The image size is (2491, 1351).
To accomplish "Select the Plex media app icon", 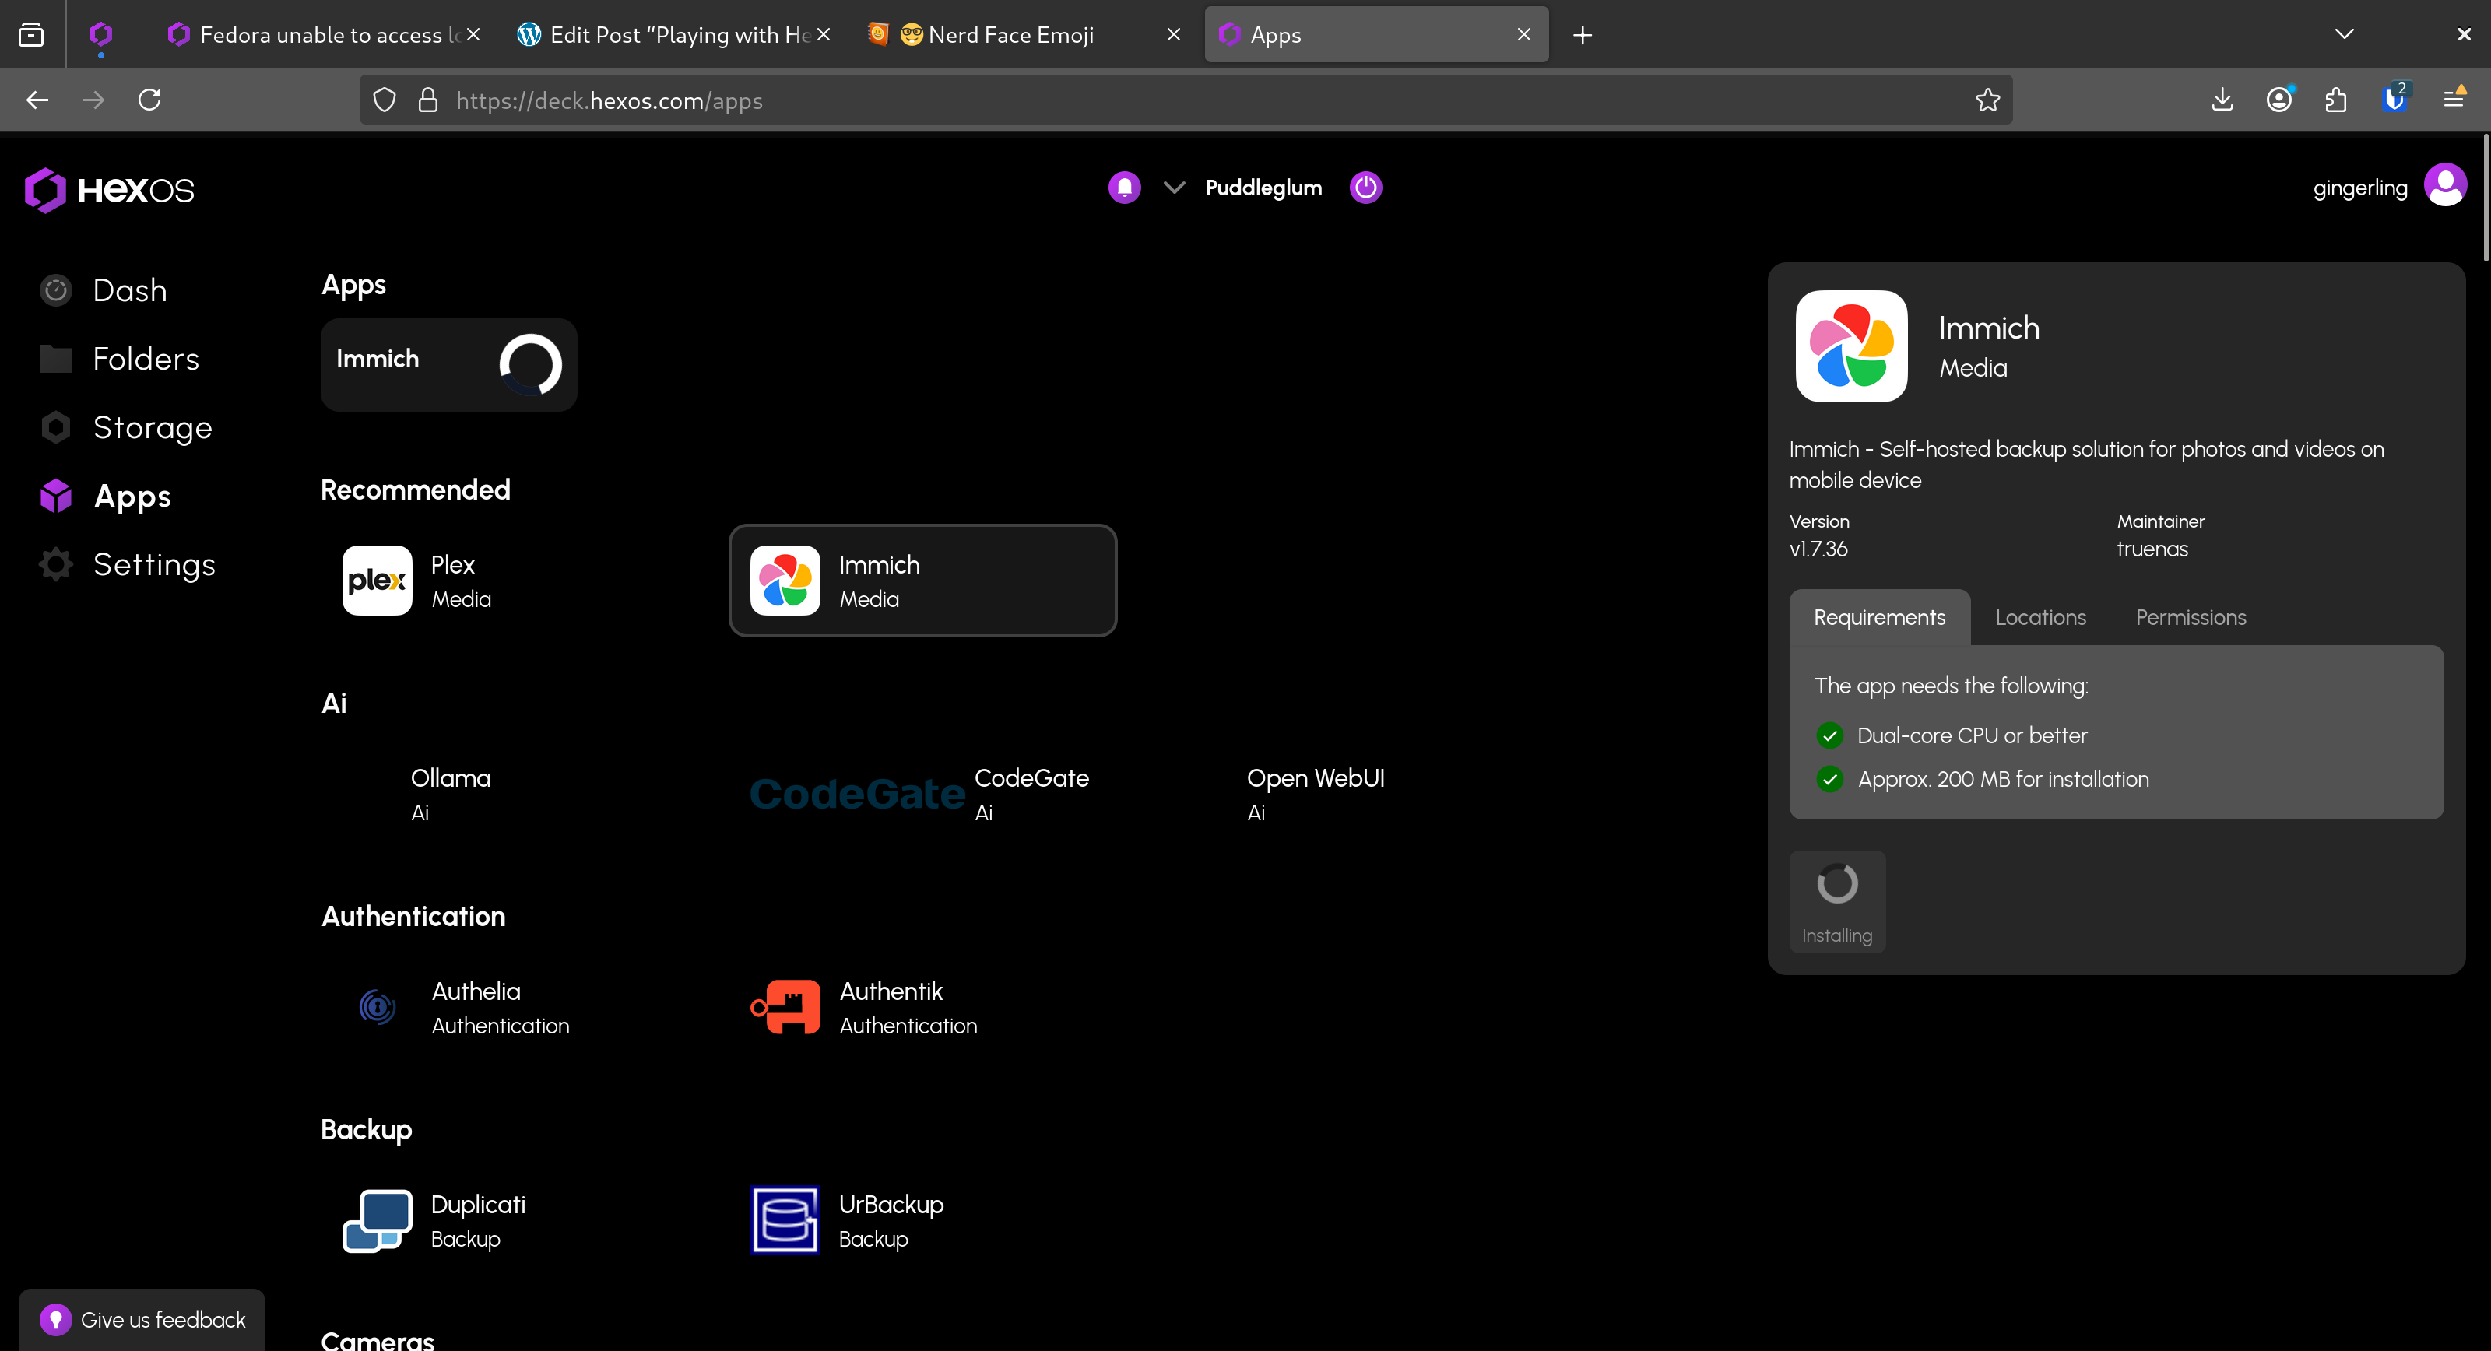I will coord(377,581).
